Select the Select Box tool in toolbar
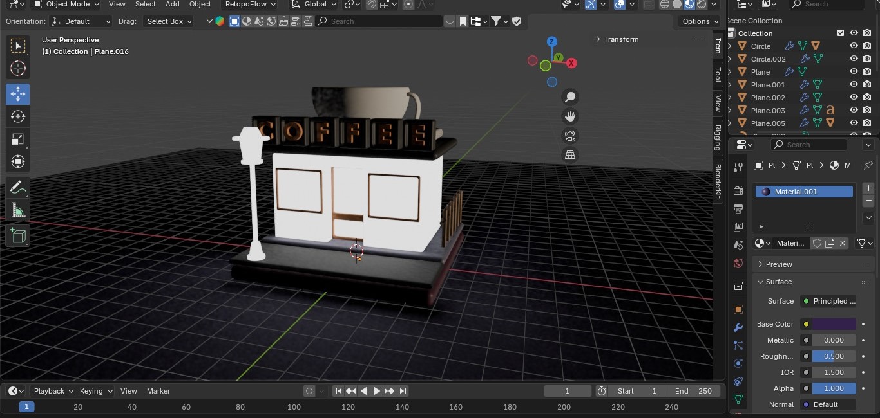The width and height of the screenshot is (880, 418). point(18,46)
